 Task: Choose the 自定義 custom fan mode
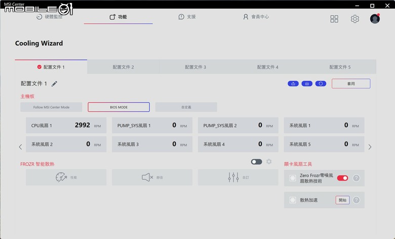point(186,107)
